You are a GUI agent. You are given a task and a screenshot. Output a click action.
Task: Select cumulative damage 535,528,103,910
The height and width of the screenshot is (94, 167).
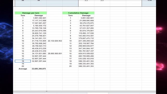(86, 58)
